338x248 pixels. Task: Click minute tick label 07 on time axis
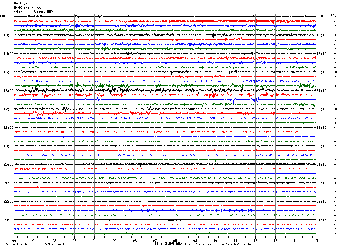pos(155,240)
